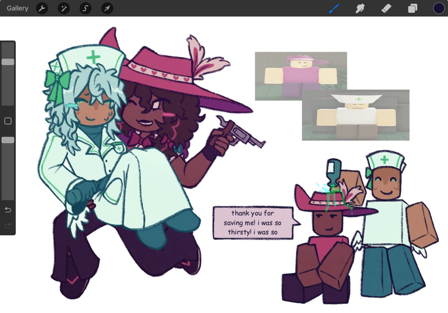Open the Actions wrench menu
The height and width of the screenshot is (313, 448).
coord(42,8)
